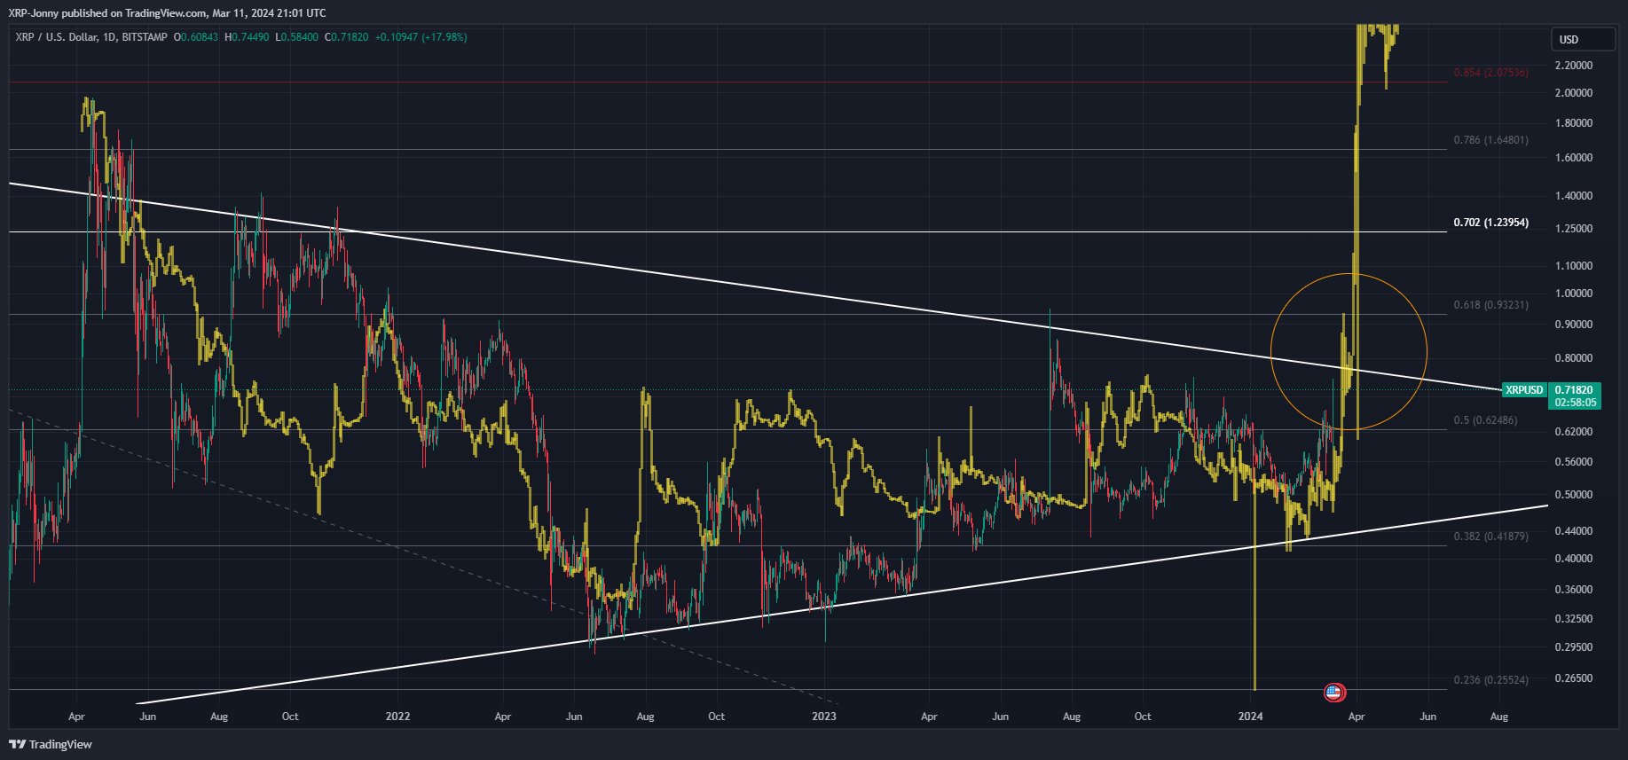Screen dimensions: 1628x760
Task: Click the Aug label at far right of time axis
Action: click(x=1498, y=717)
